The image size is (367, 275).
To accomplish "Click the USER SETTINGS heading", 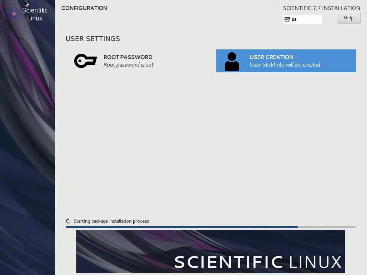I will 93,39.
